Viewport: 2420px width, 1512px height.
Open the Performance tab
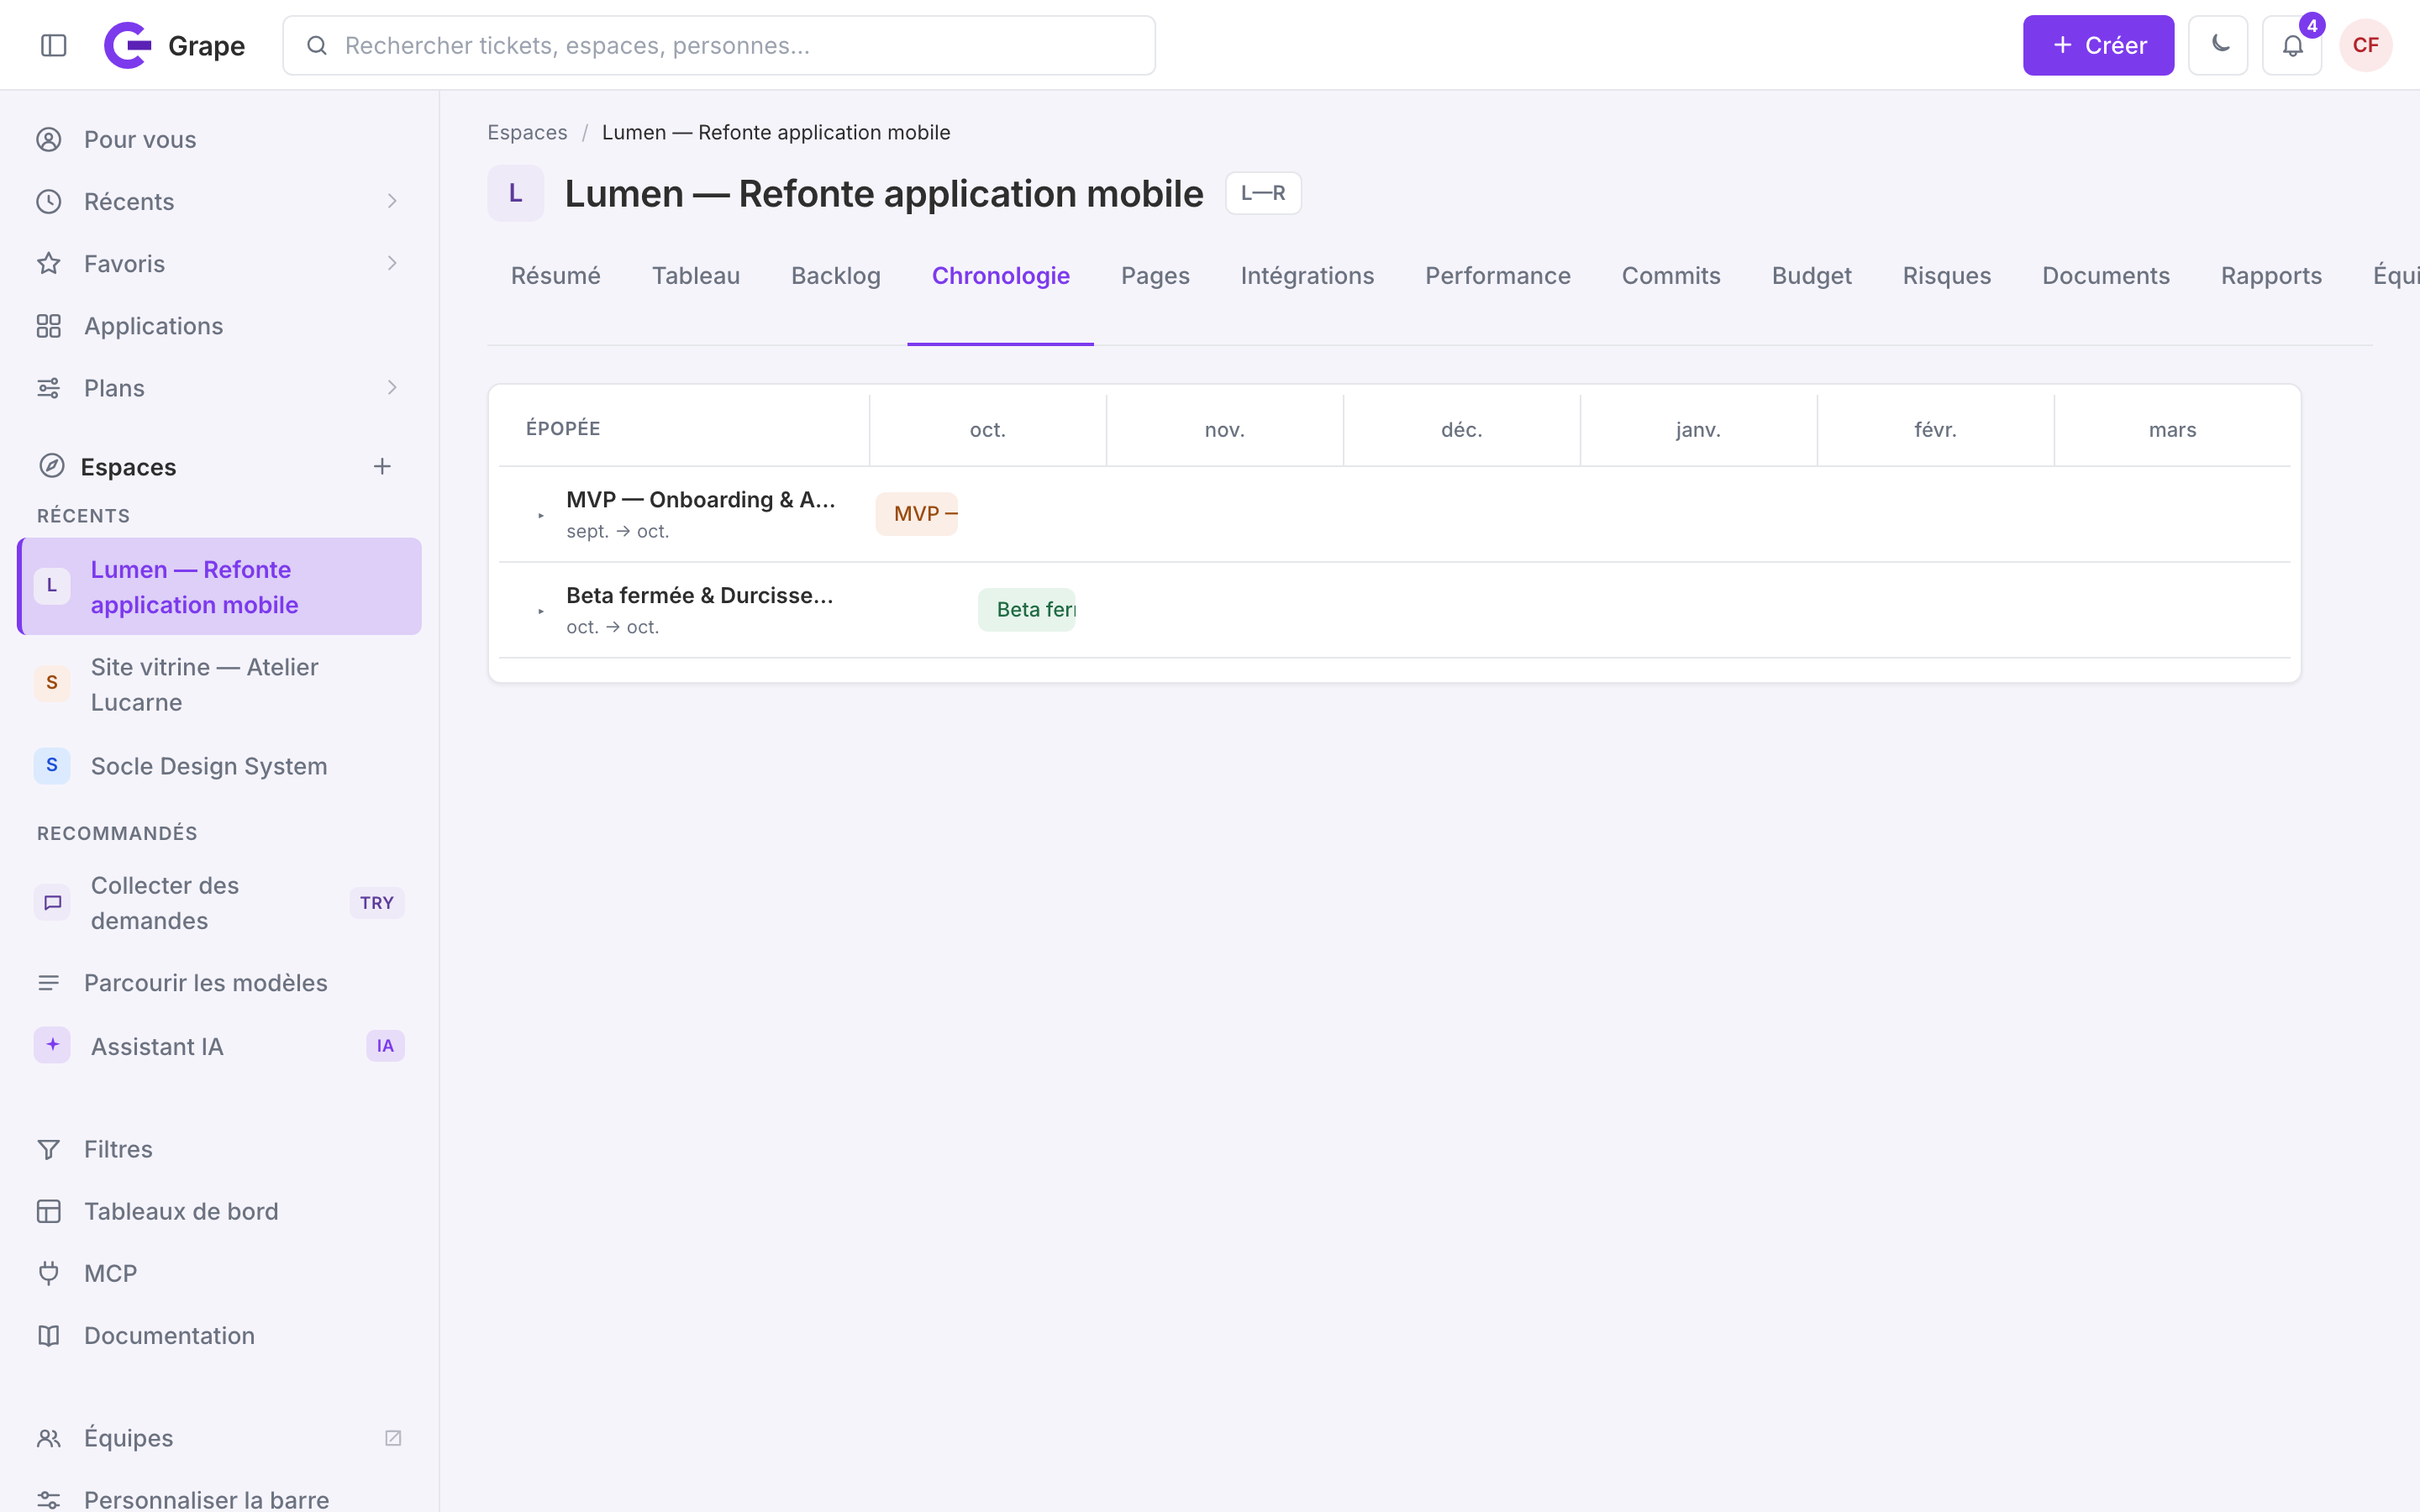(1497, 276)
